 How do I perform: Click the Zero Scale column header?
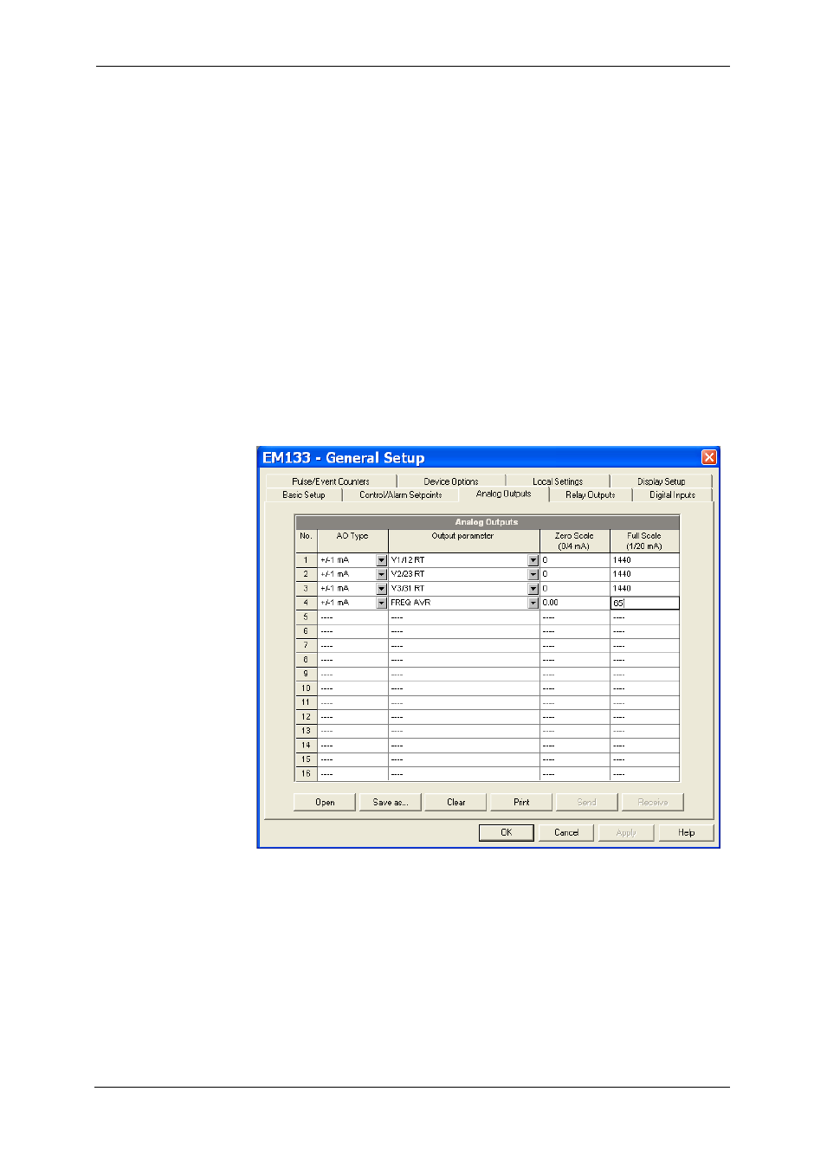tap(575, 541)
